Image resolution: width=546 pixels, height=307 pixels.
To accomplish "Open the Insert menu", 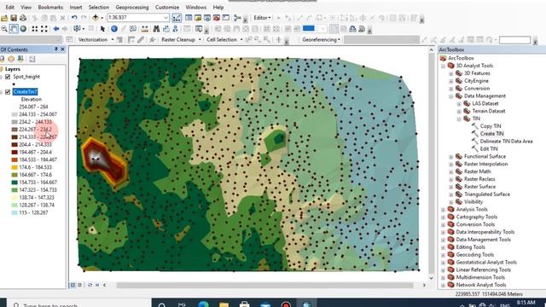I will pyautogui.click(x=76, y=7).
